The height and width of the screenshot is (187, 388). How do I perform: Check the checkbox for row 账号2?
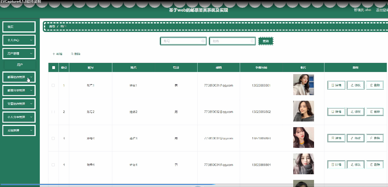53,112
